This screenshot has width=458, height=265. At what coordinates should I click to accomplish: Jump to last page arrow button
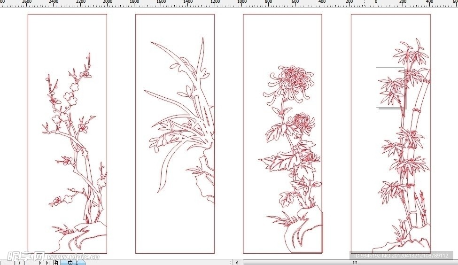pyautogui.click(x=47, y=263)
